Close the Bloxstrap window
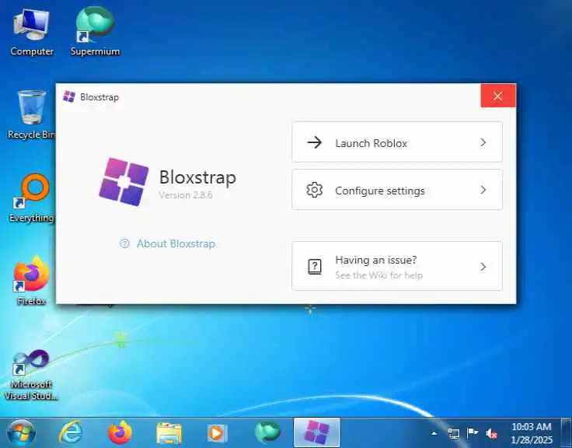572x448 pixels. [x=498, y=96]
